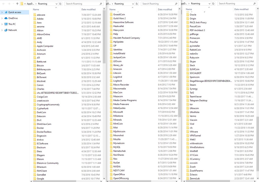The image size is (259, 182).
Task: Select This PC icon in sidebar
Action: [6, 24]
